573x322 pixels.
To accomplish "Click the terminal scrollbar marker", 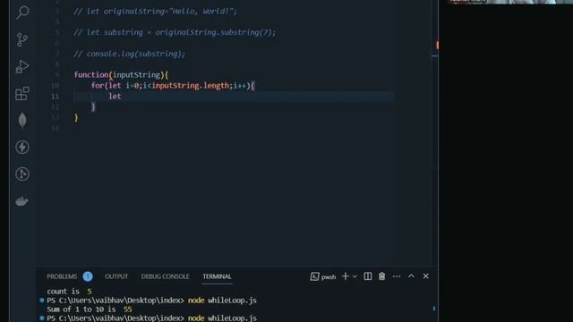I will pos(433,309).
